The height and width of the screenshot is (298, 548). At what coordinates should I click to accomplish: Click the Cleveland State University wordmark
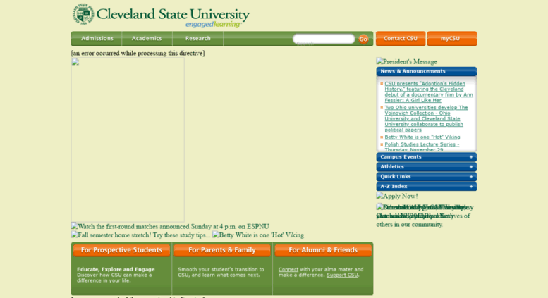point(173,14)
